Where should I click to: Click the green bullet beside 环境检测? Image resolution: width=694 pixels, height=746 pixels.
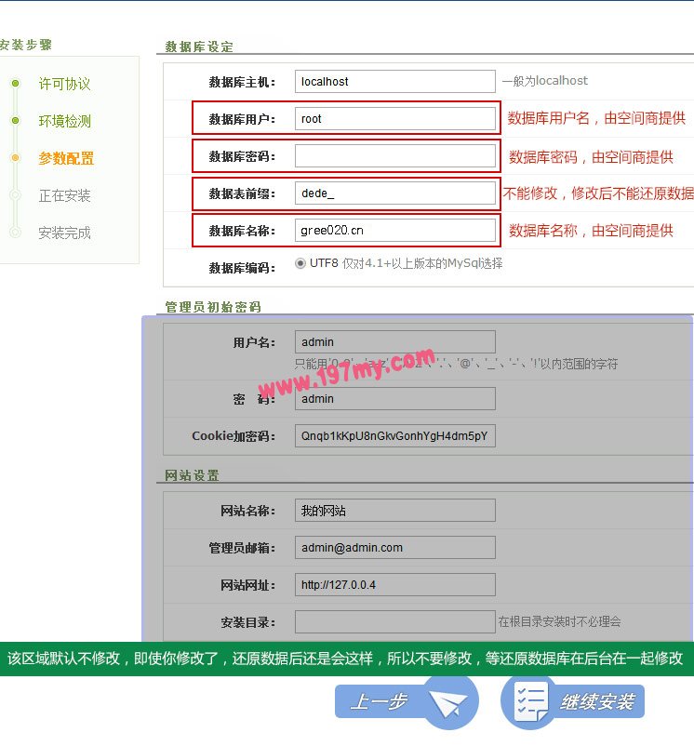click(x=16, y=120)
